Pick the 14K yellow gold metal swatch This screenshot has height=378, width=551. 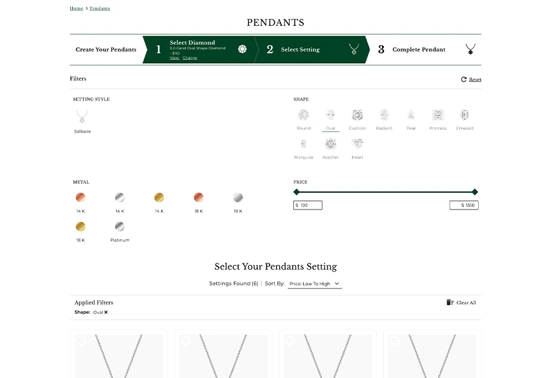click(x=159, y=197)
